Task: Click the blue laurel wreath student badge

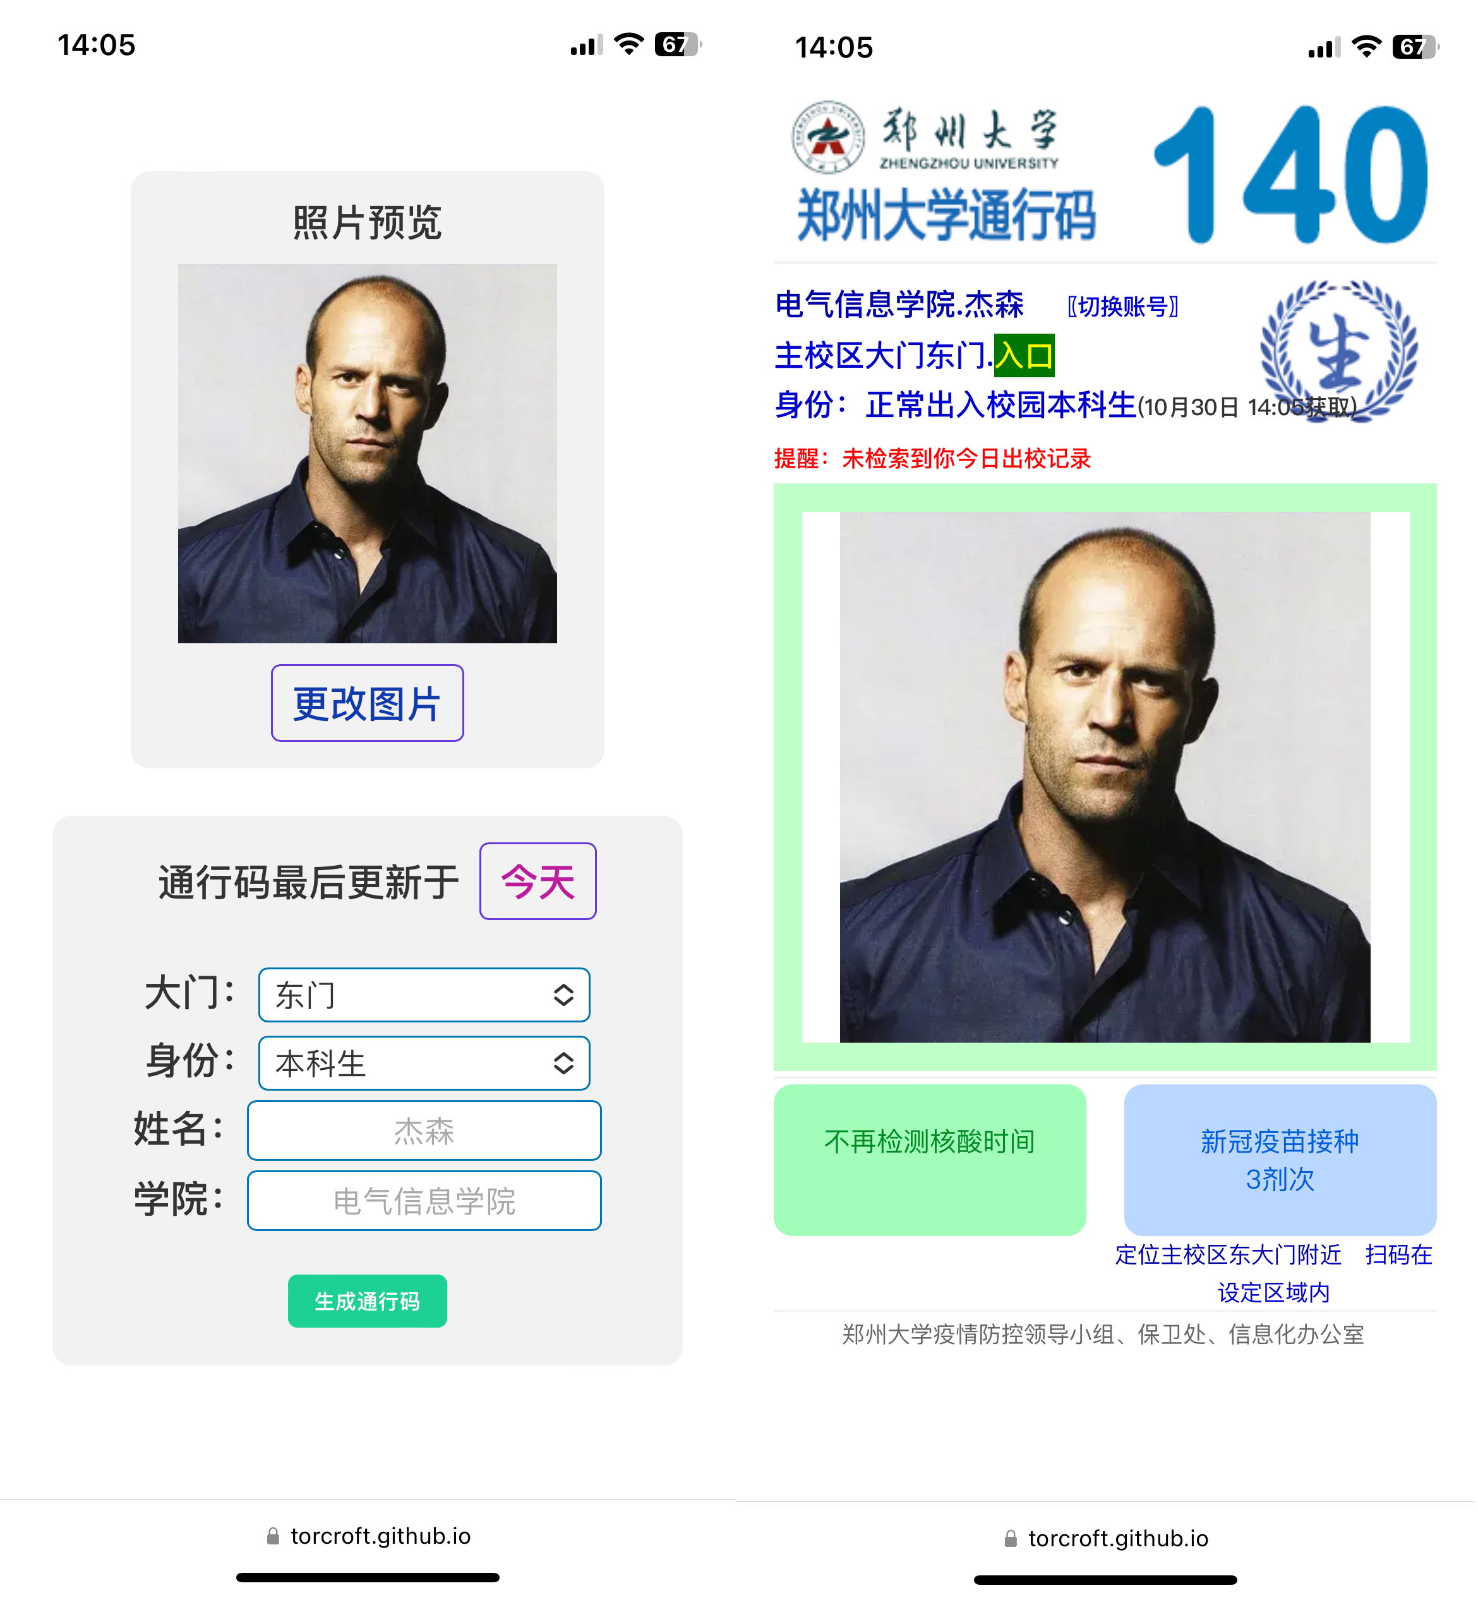Action: coord(1340,351)
